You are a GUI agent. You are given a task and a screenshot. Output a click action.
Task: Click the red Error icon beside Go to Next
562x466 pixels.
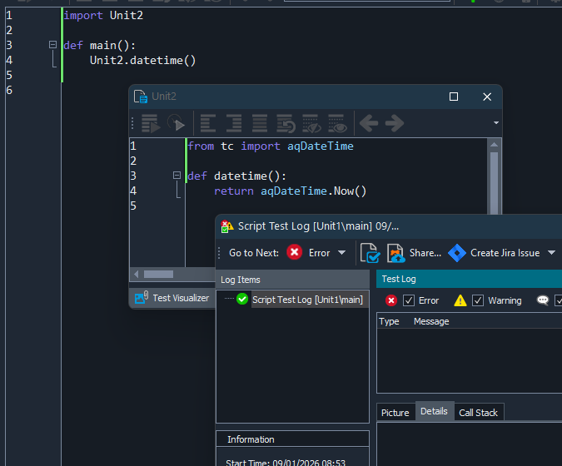(x=295, y=253)
